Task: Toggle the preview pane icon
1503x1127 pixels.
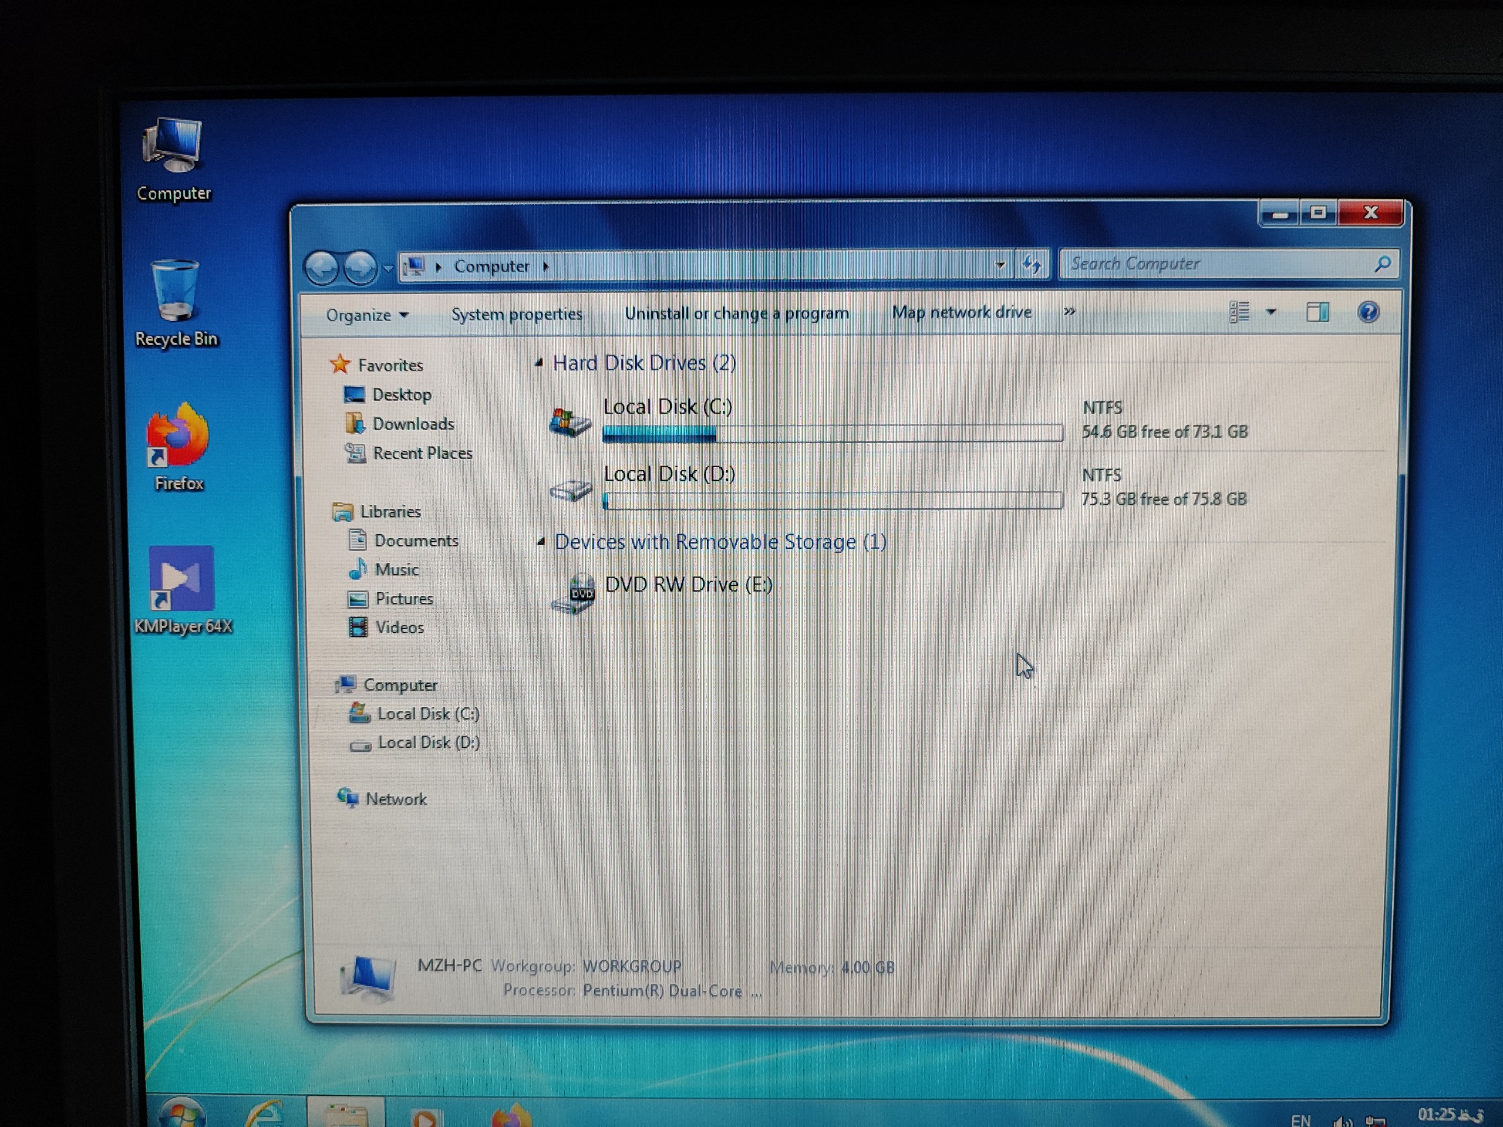Action: (1317, 312)
